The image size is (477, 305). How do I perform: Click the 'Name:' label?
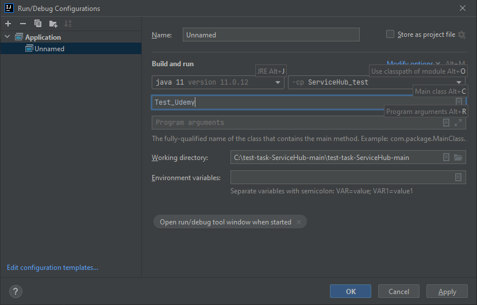point(161,35)
